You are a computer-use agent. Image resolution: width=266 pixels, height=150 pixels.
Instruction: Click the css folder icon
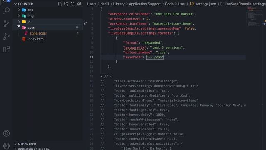[24, 10]
